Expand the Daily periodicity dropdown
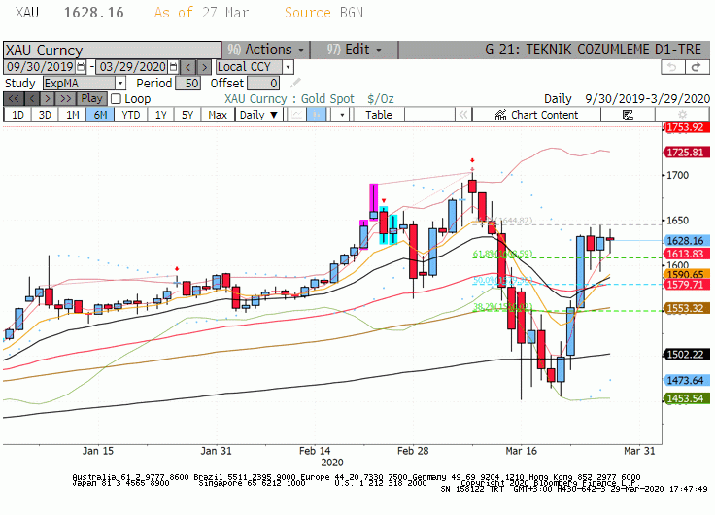 coord(259,115)
